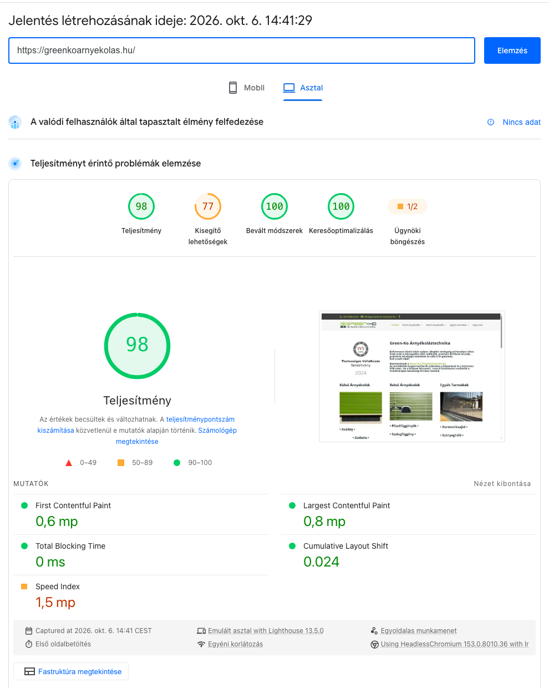Click Largest Contentful Paint metric label

[347, 505]
